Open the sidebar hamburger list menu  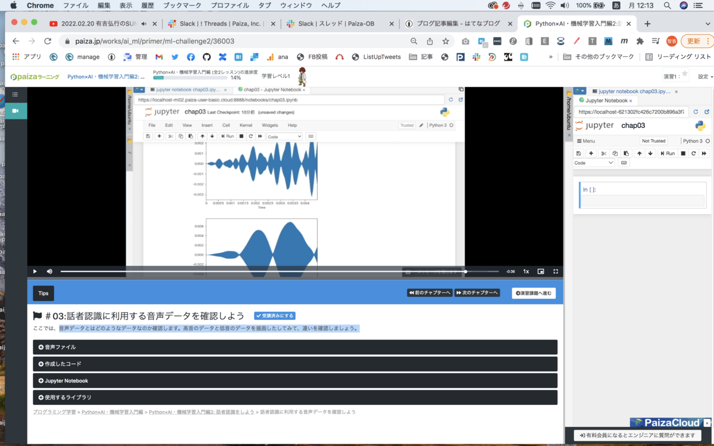pos(15,95)
